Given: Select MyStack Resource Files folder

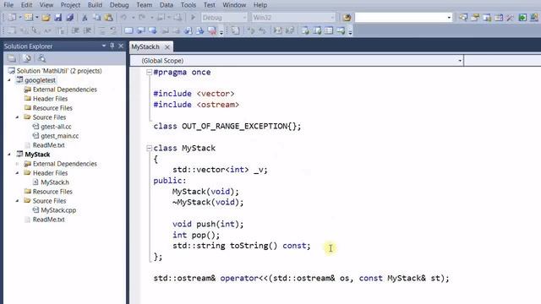Looking at the screenshot, I should pos(52,192).
